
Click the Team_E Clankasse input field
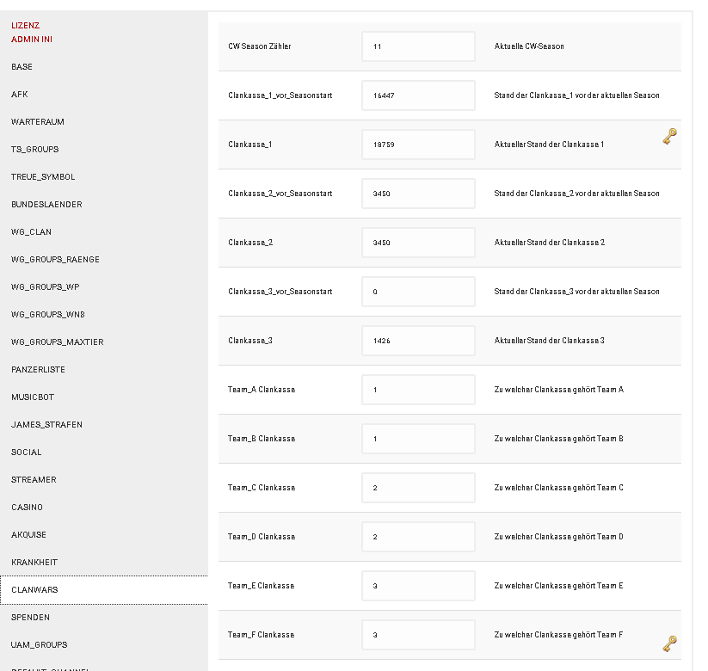point(418,586)
